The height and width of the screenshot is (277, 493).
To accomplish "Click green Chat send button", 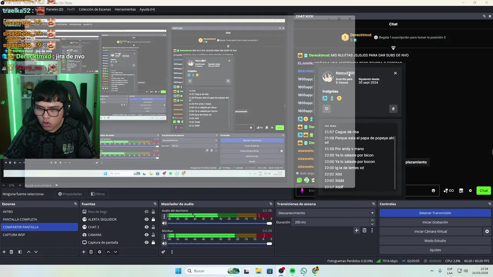I will [484, 190].
